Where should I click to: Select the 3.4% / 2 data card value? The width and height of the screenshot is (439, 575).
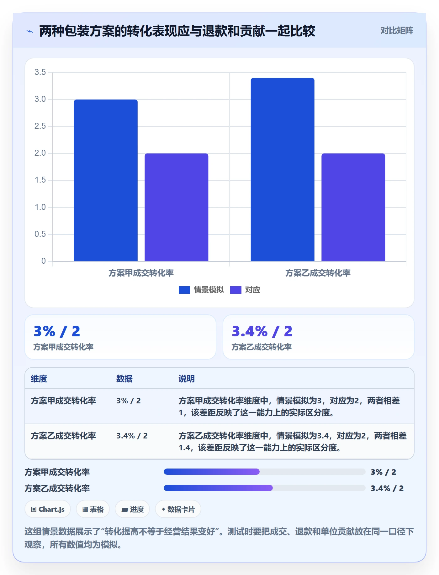[262, 331]
